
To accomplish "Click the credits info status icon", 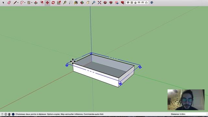I will click(6, 114).
